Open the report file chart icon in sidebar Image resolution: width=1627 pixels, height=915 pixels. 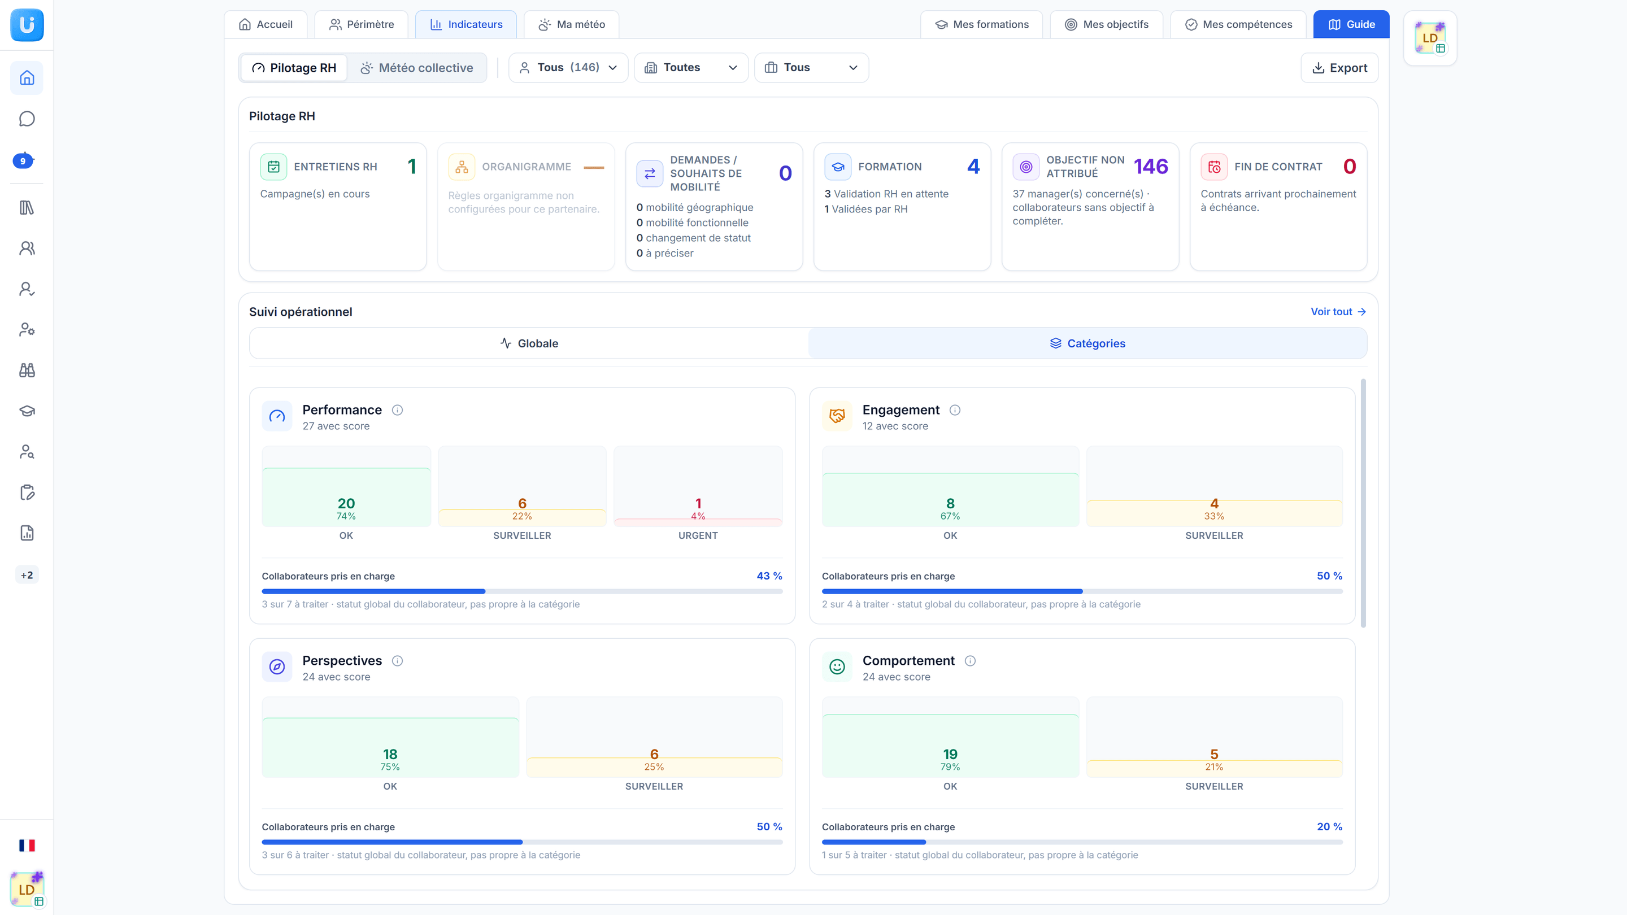tap(27, 533)
